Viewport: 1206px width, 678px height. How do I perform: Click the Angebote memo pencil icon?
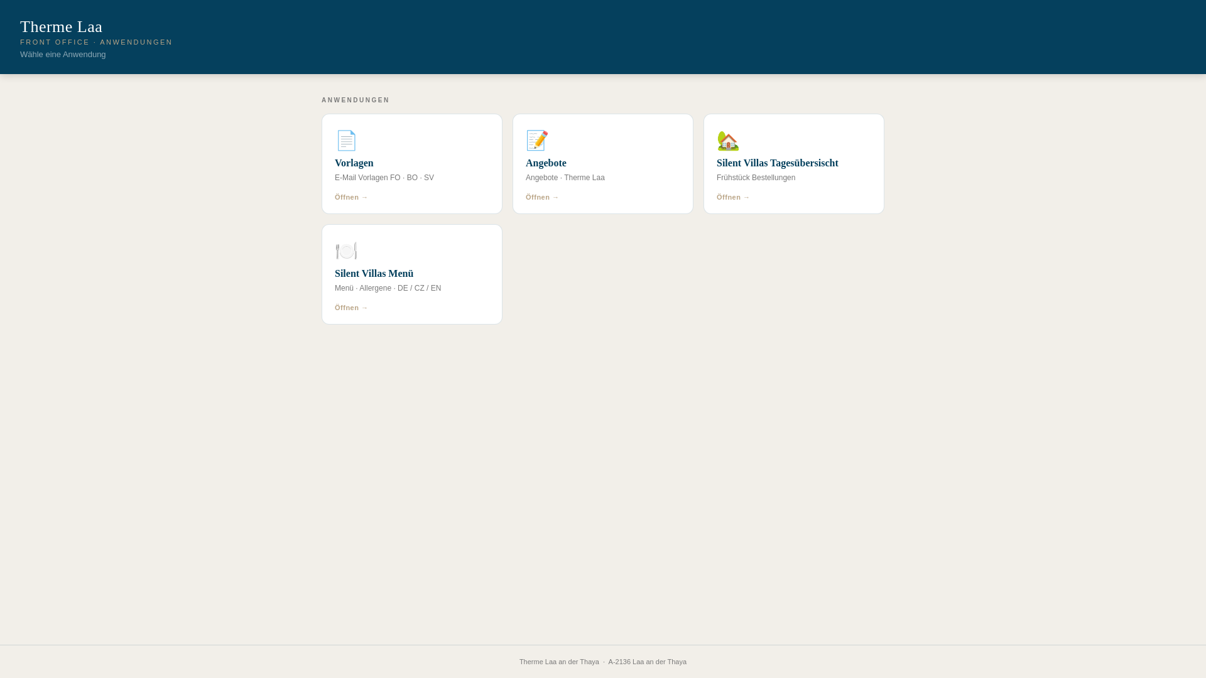pyautogui.click(x=537, y=141)
